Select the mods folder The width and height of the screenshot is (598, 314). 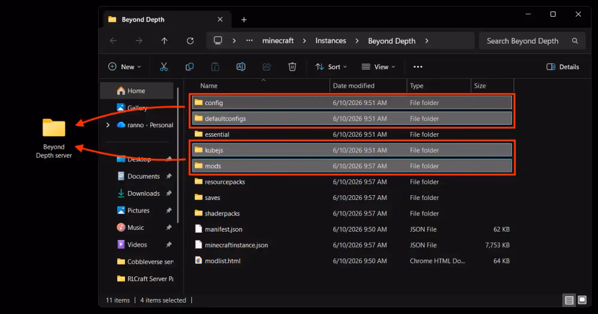coord(352,167)
